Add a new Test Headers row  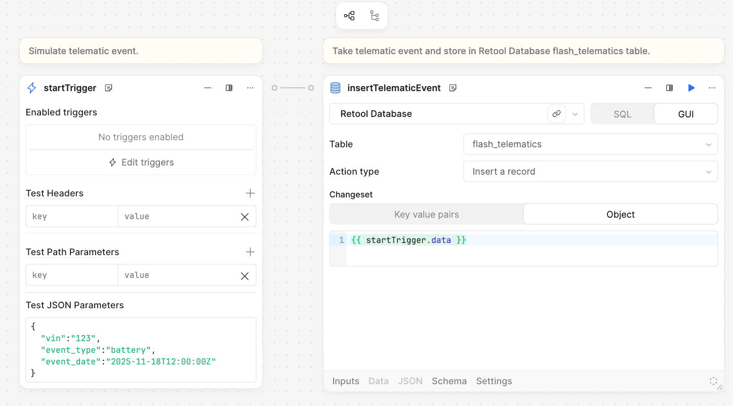coord(250,193)
